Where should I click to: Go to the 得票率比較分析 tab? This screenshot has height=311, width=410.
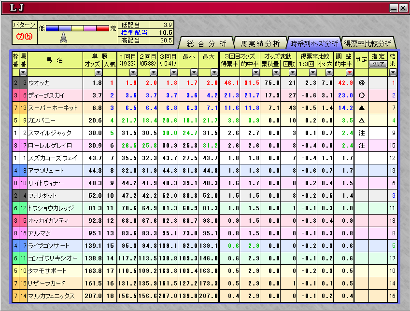click(x=368, y=43)
